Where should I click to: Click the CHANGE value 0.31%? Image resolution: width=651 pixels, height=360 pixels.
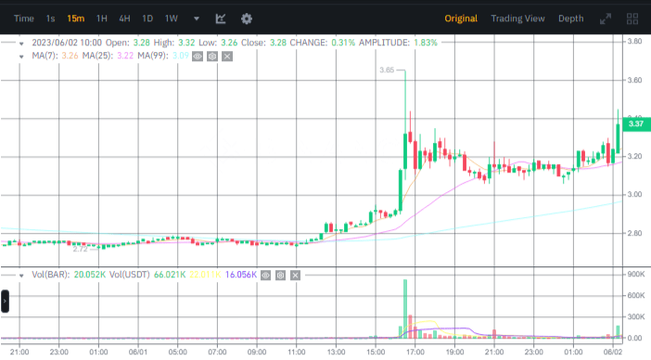pos(343,43)
